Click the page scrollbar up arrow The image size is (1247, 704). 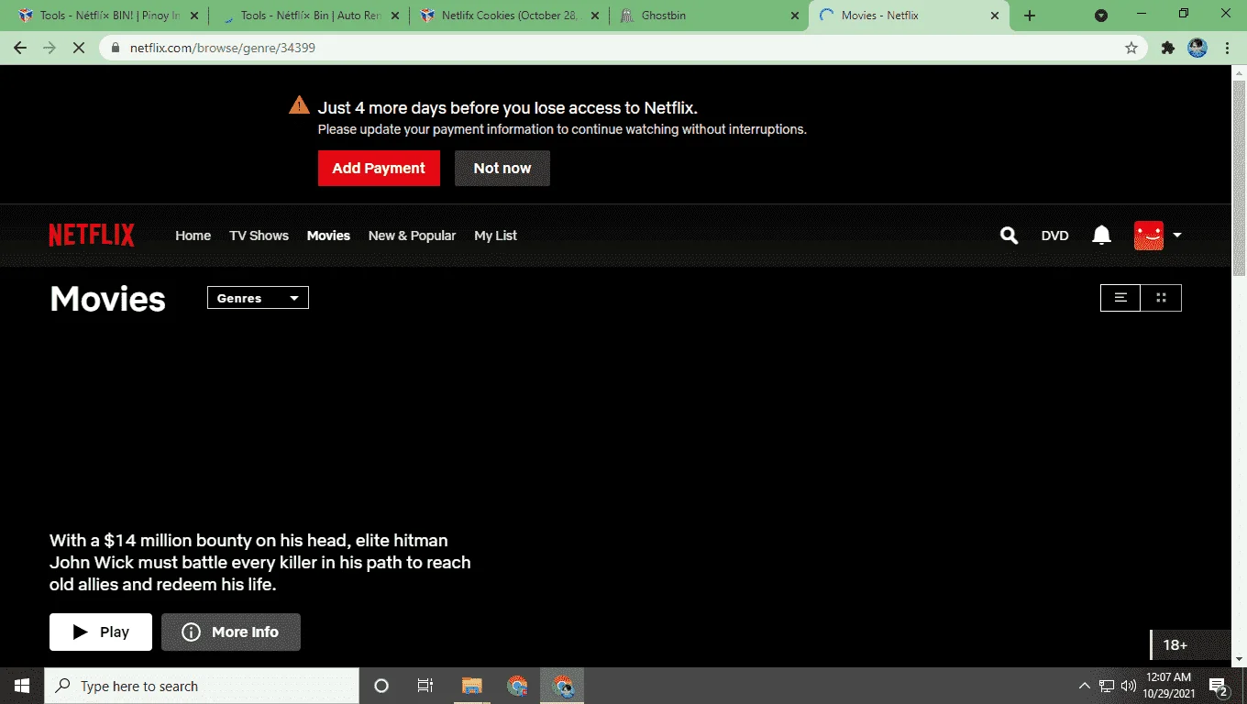click(x=1239, y=73)
